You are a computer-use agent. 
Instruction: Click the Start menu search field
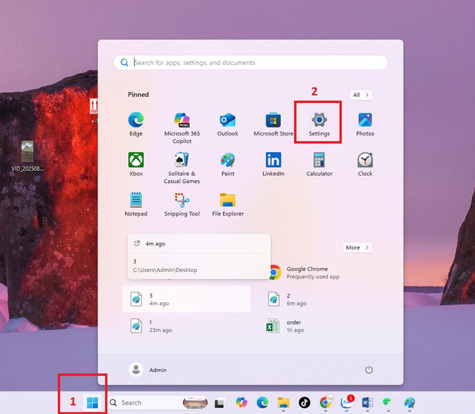pyautogui.click(x=251, y=62)
